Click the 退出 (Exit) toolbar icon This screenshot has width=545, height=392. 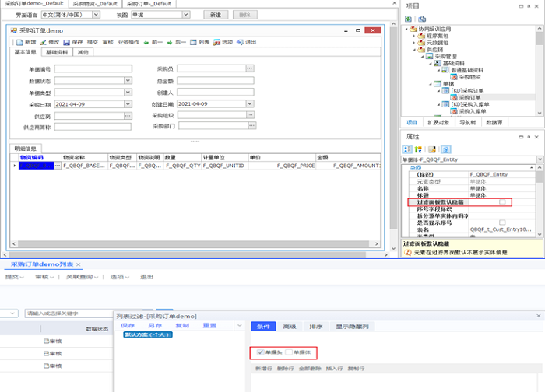[241, 42]
